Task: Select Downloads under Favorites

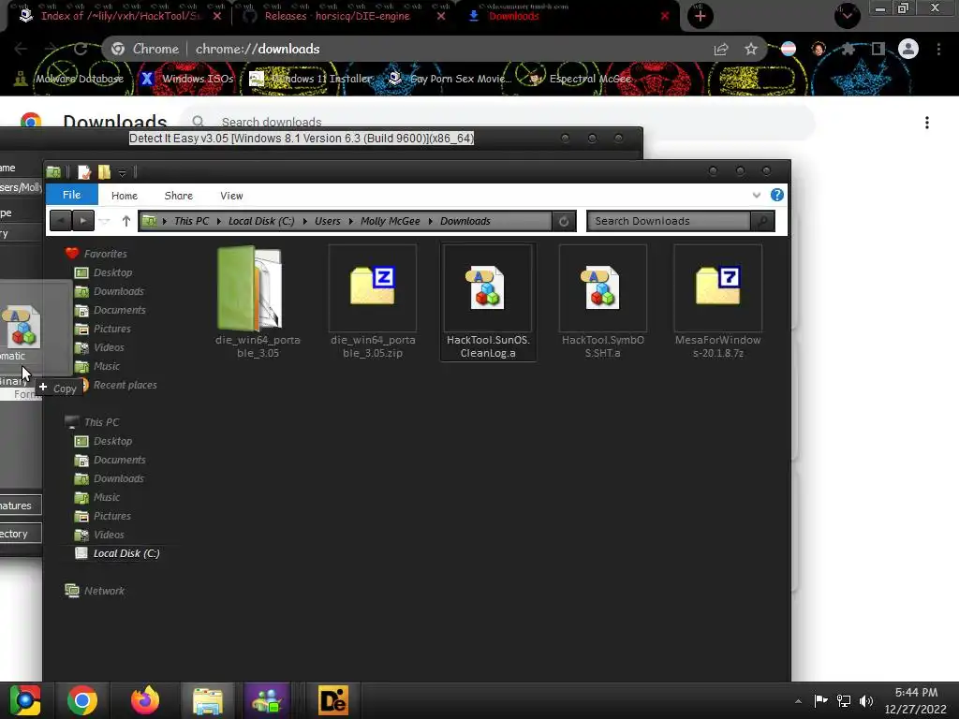Action: pos(119,292)
